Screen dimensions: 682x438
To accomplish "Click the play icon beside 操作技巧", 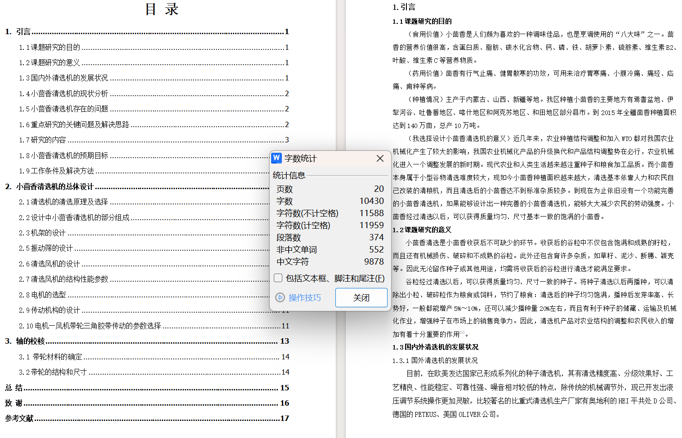I will [280, 297].
